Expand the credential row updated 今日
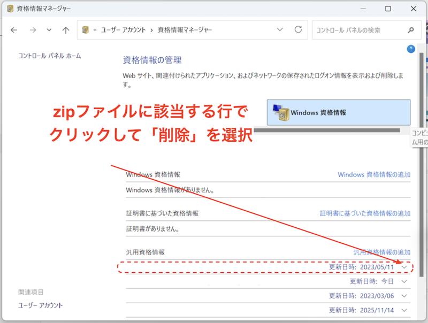 pyautogui.click(x=404, y=281)
